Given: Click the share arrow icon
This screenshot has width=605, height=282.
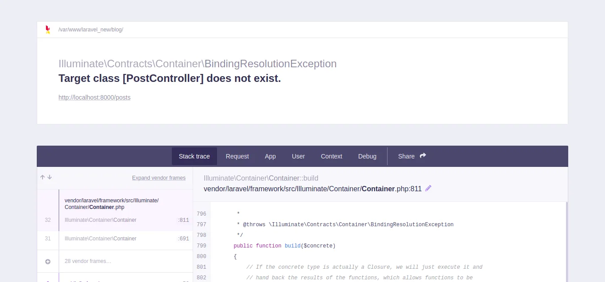Looking at the screenshot, I should [x=423, y=156].
